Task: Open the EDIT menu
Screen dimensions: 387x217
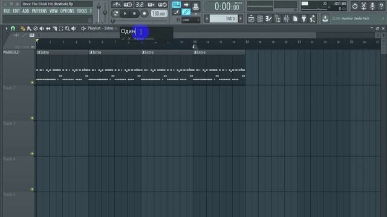Action: coord(16,11)
